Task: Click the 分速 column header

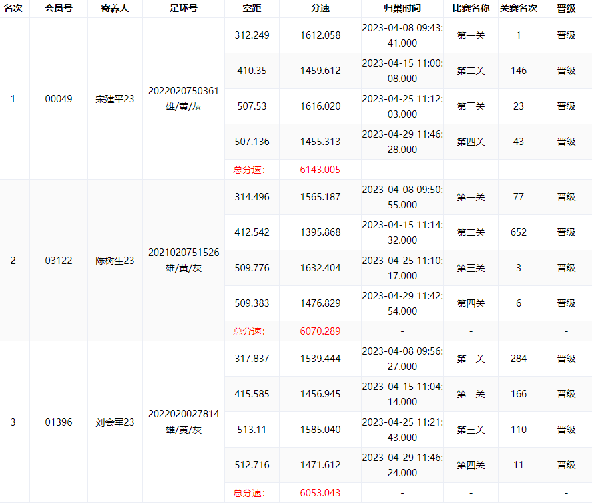Action: click(320, 8)
